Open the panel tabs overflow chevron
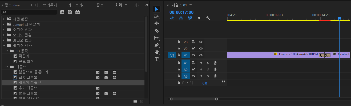This screenshot has width=351, height=106. point(147,5)
